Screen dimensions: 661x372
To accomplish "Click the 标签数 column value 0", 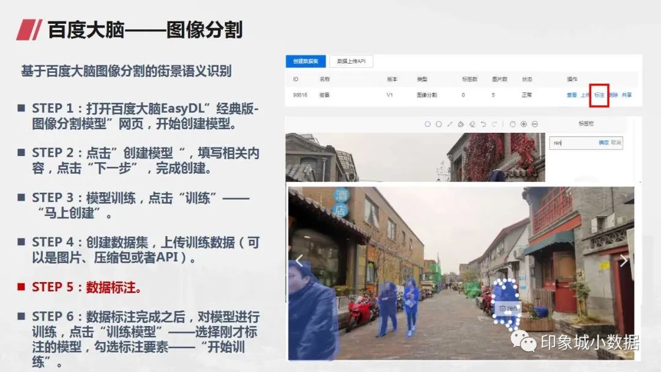I will pos(463,95).
